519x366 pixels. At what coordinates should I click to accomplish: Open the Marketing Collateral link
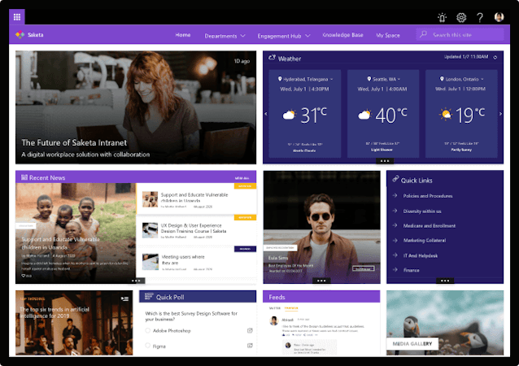tap(425, 240)
